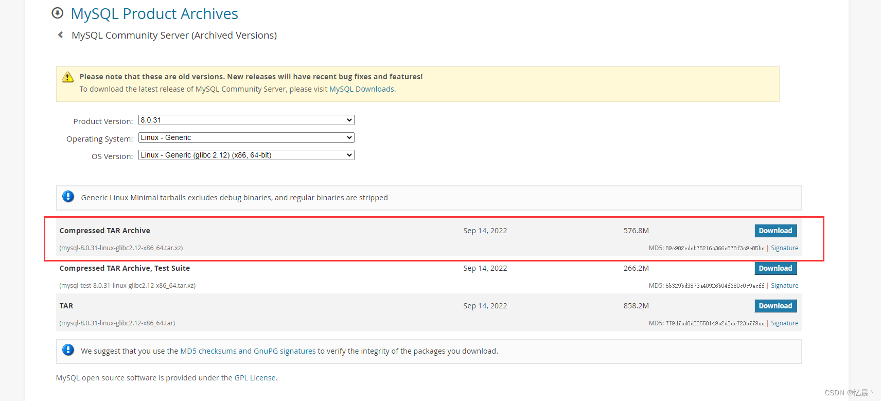Open MD5 checksums and GnuPG signatures link
The image size is (881, 401).
248,351
